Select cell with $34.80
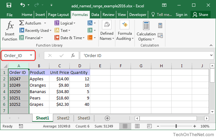The image size is (216, 138). coord(59,92)
